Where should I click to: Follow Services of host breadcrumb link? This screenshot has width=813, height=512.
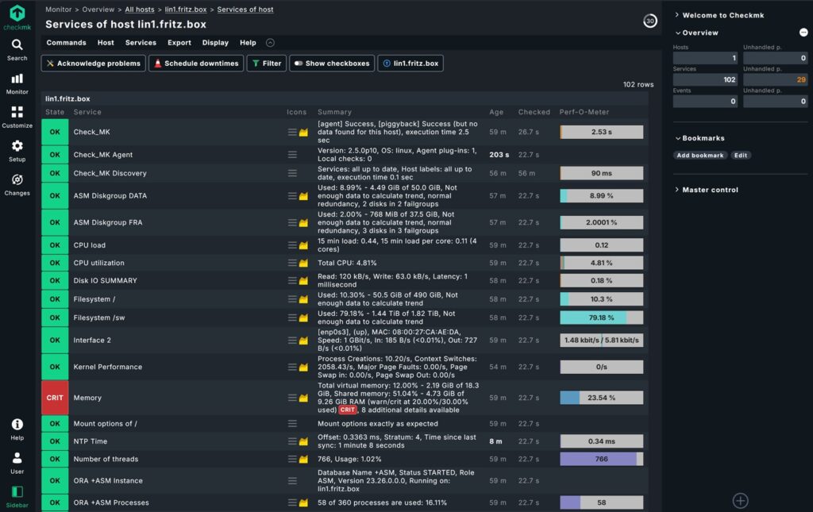pyautogui.click(x=245, y=10)
